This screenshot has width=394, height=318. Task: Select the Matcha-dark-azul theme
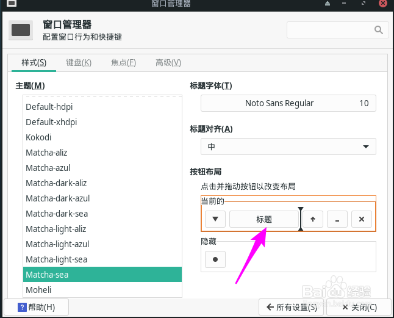click(102, 198)
